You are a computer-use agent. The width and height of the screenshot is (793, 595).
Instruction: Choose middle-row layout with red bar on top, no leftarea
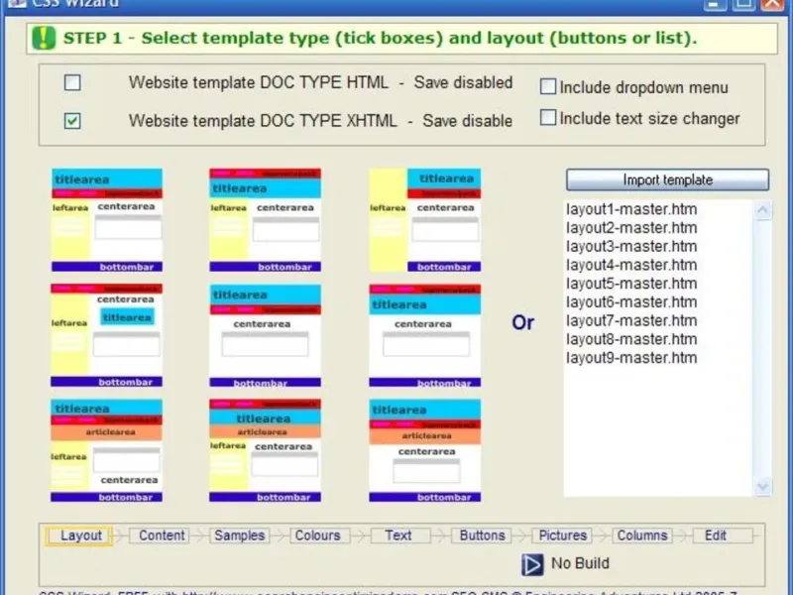[x=425, y=335]
